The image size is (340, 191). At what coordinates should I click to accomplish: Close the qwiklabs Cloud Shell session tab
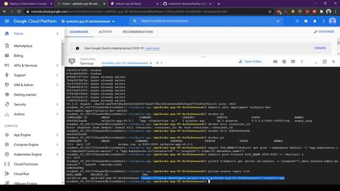[x=151, y=63]
